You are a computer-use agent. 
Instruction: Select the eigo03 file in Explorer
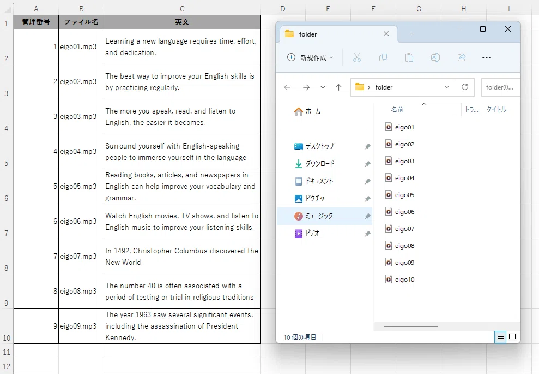400,161
